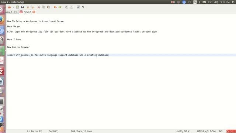This screenshot has width=236, height=133.
Task: Undo the last edit
Action: [x=55, y=7]
